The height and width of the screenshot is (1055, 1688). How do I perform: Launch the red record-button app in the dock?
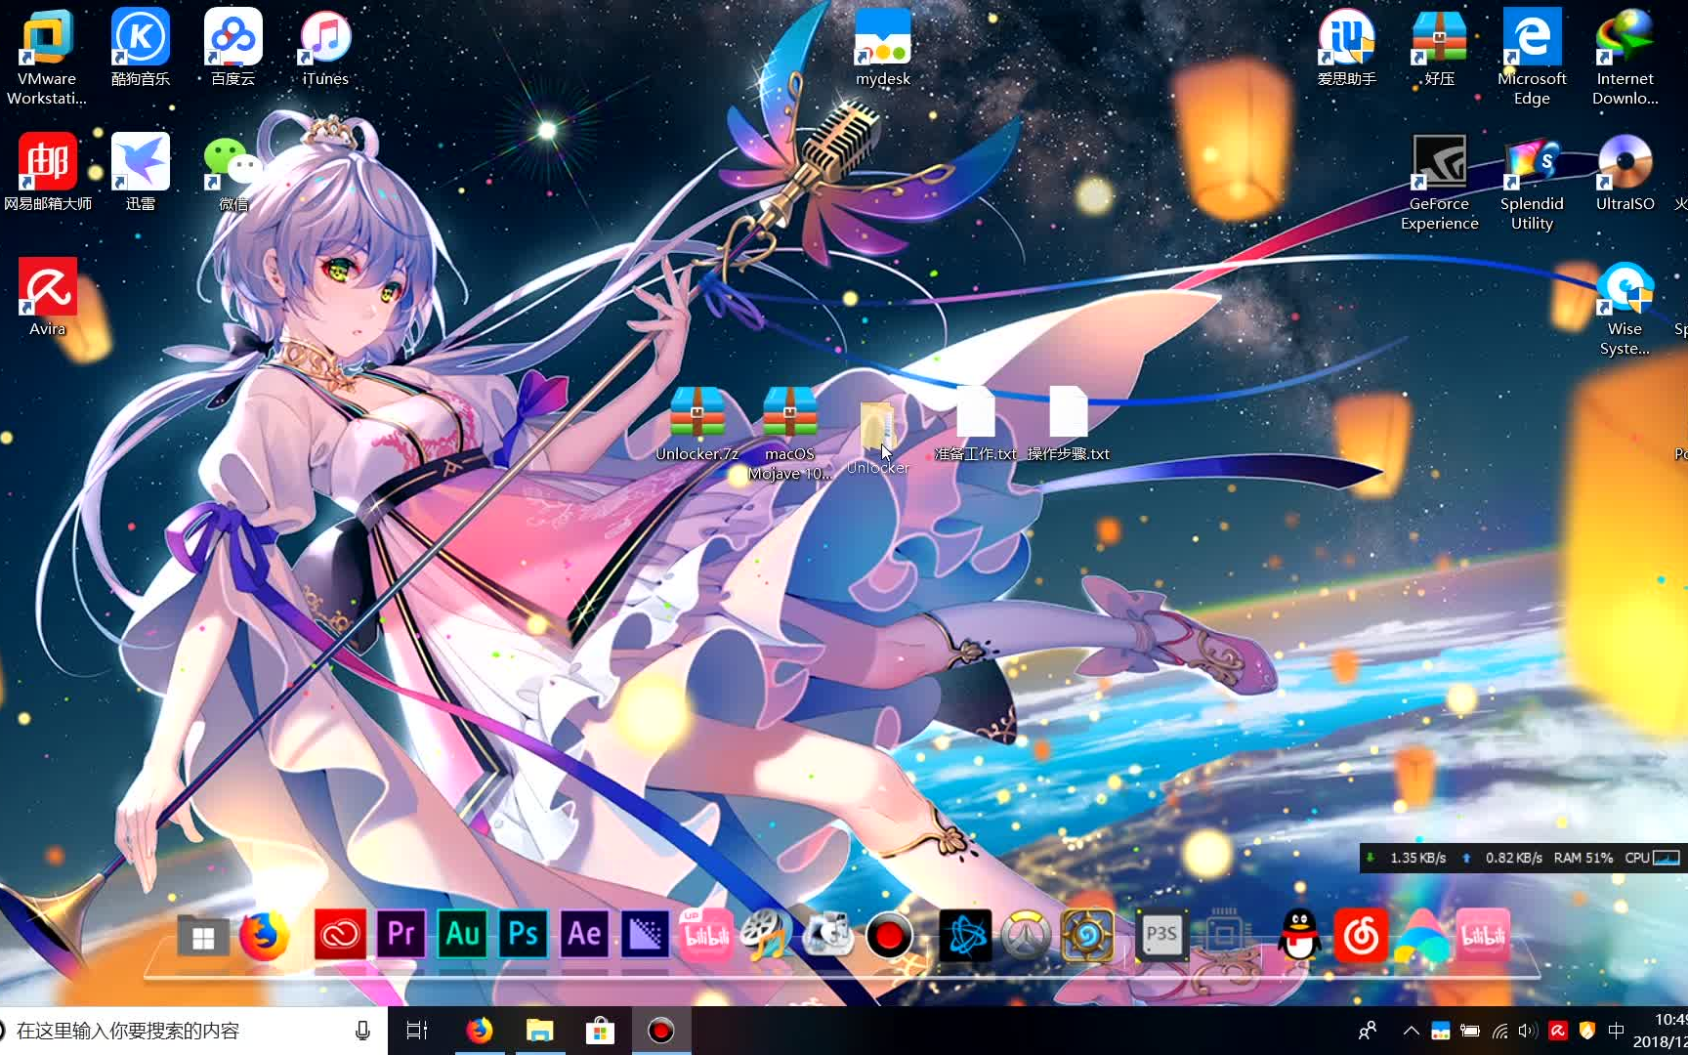tap(888, 936)
